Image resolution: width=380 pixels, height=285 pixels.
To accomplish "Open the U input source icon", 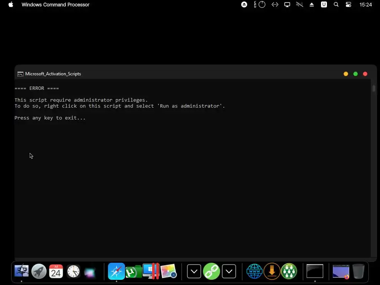I will tap(324, 4).
